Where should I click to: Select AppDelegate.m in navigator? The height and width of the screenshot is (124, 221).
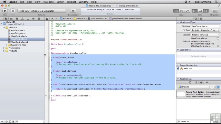[18, 33]
